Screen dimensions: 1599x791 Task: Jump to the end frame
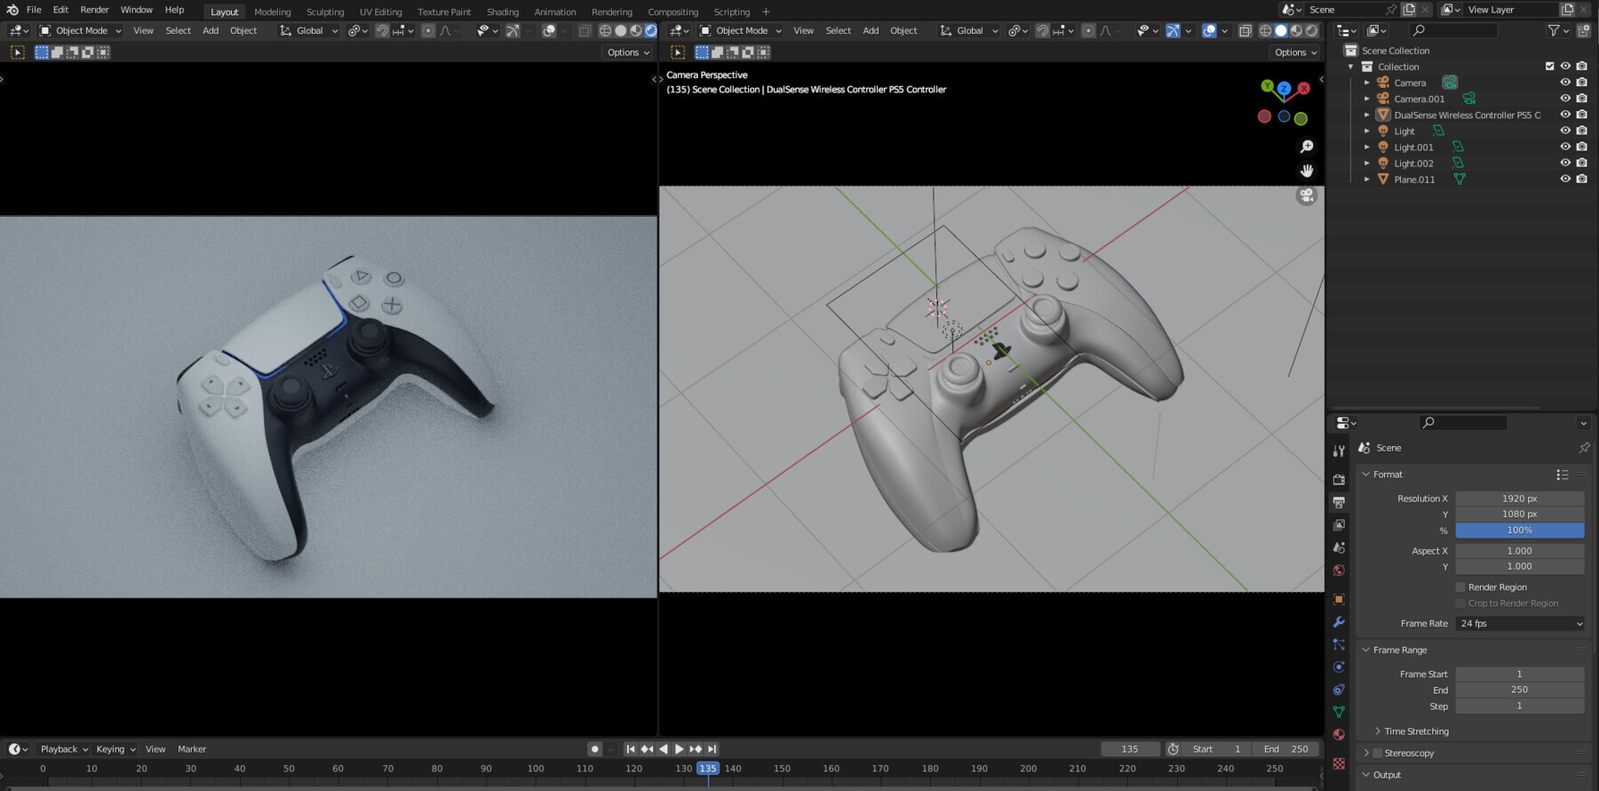712,749
